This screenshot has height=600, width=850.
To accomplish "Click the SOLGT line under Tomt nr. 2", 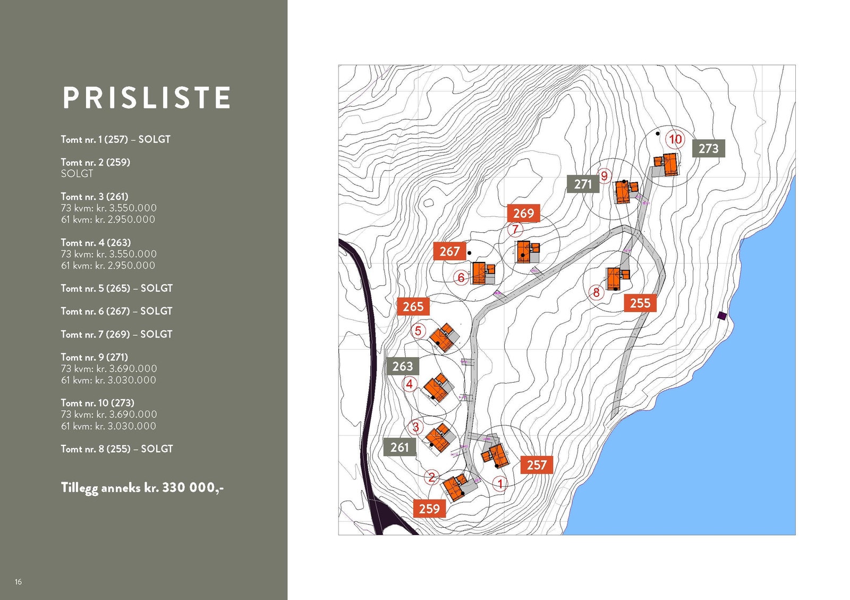I will 77,174.
